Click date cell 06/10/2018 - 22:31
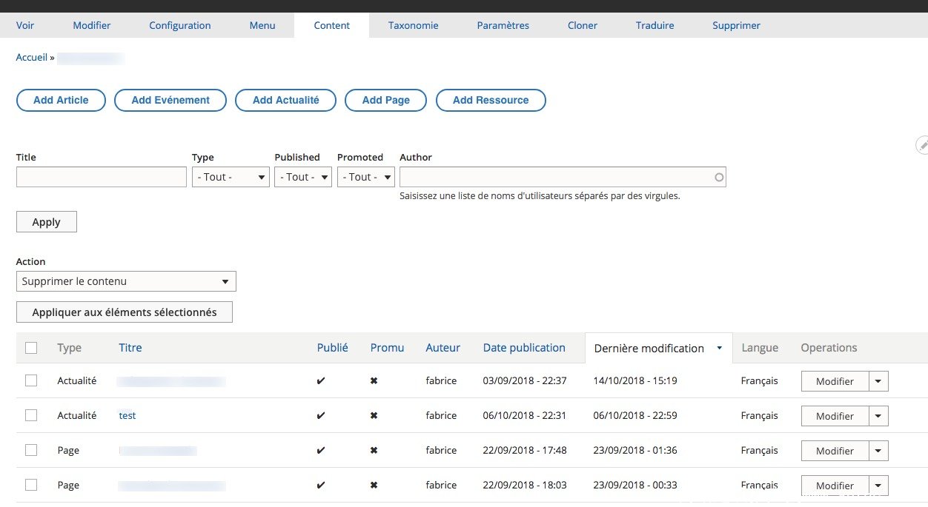928x507 pixels. pyautogui.click(x=525, y=415)
